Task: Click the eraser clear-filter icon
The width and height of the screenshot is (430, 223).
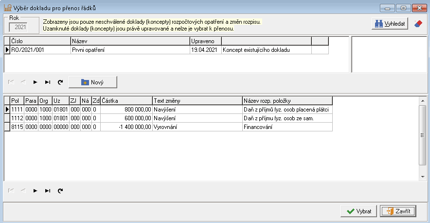Action: coord(418,24)
